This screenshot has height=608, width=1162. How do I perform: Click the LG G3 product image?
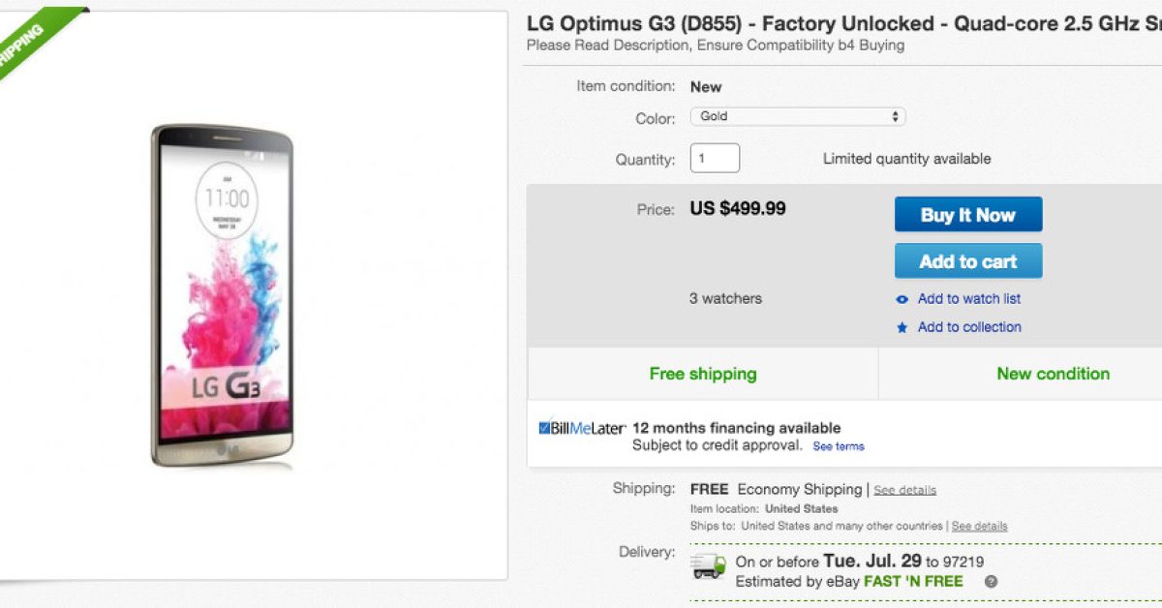(222, 295)
